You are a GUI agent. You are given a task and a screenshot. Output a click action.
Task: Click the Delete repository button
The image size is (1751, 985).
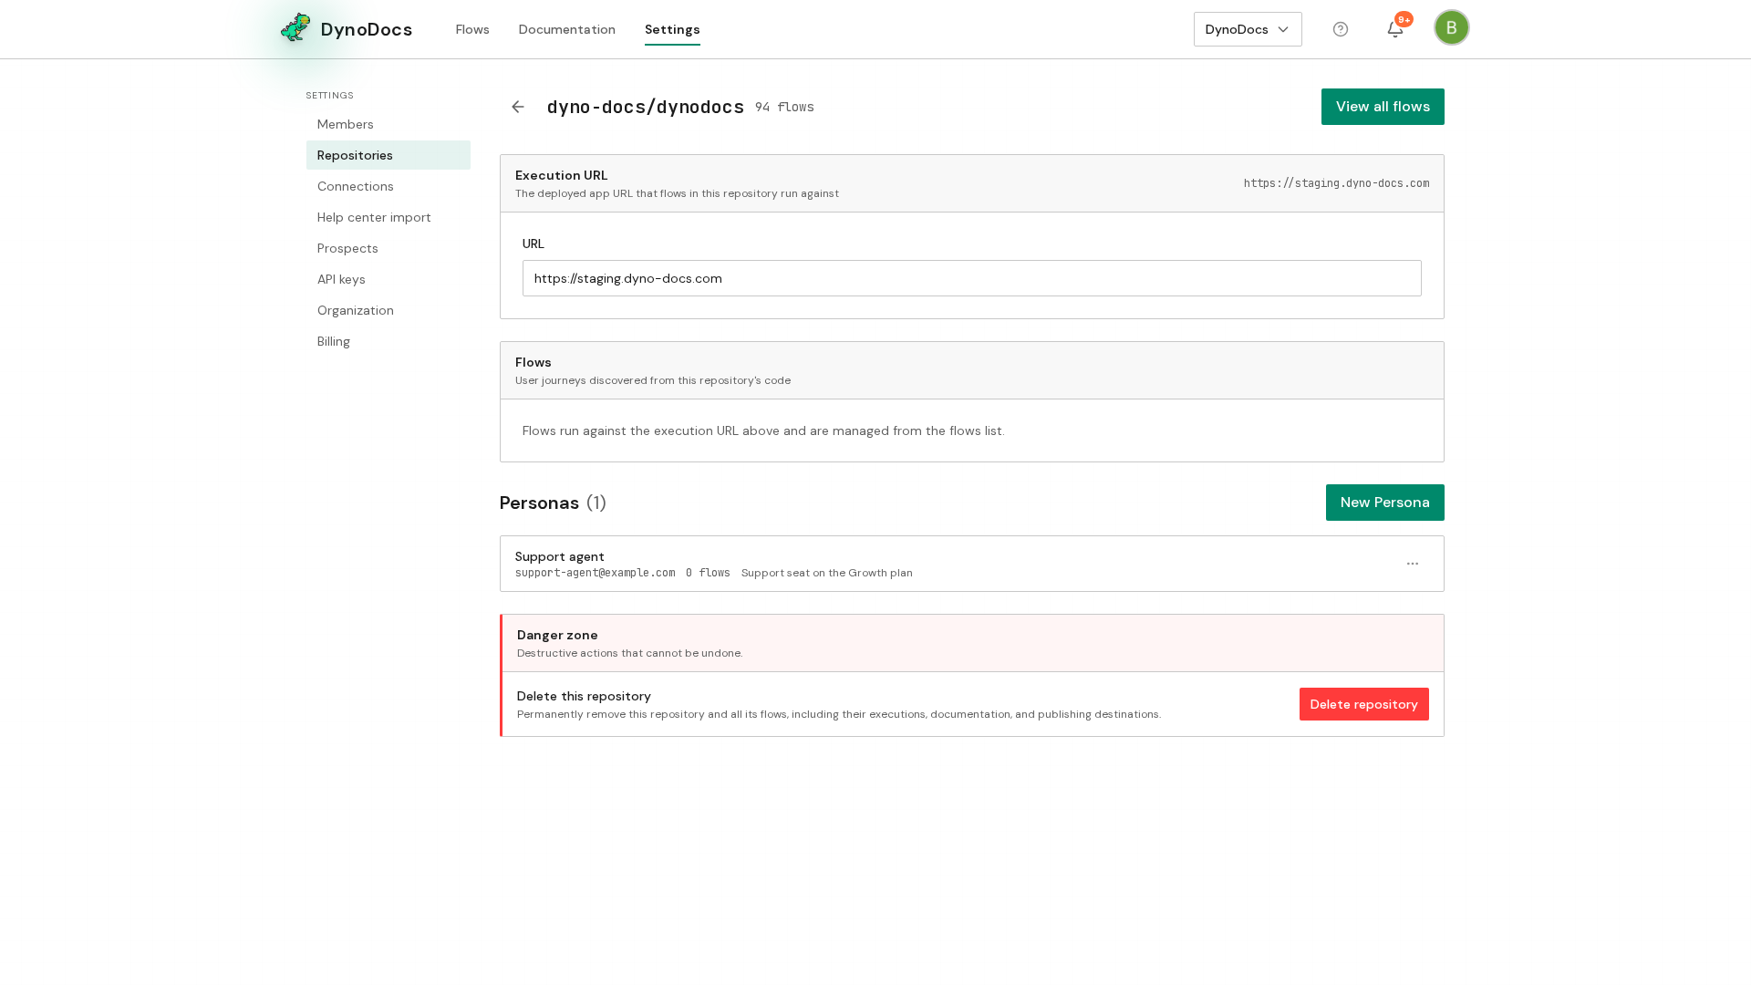pos(1363,704)
